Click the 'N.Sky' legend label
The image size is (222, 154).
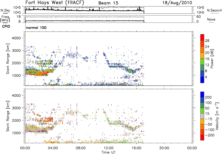[x=5, y=10]
